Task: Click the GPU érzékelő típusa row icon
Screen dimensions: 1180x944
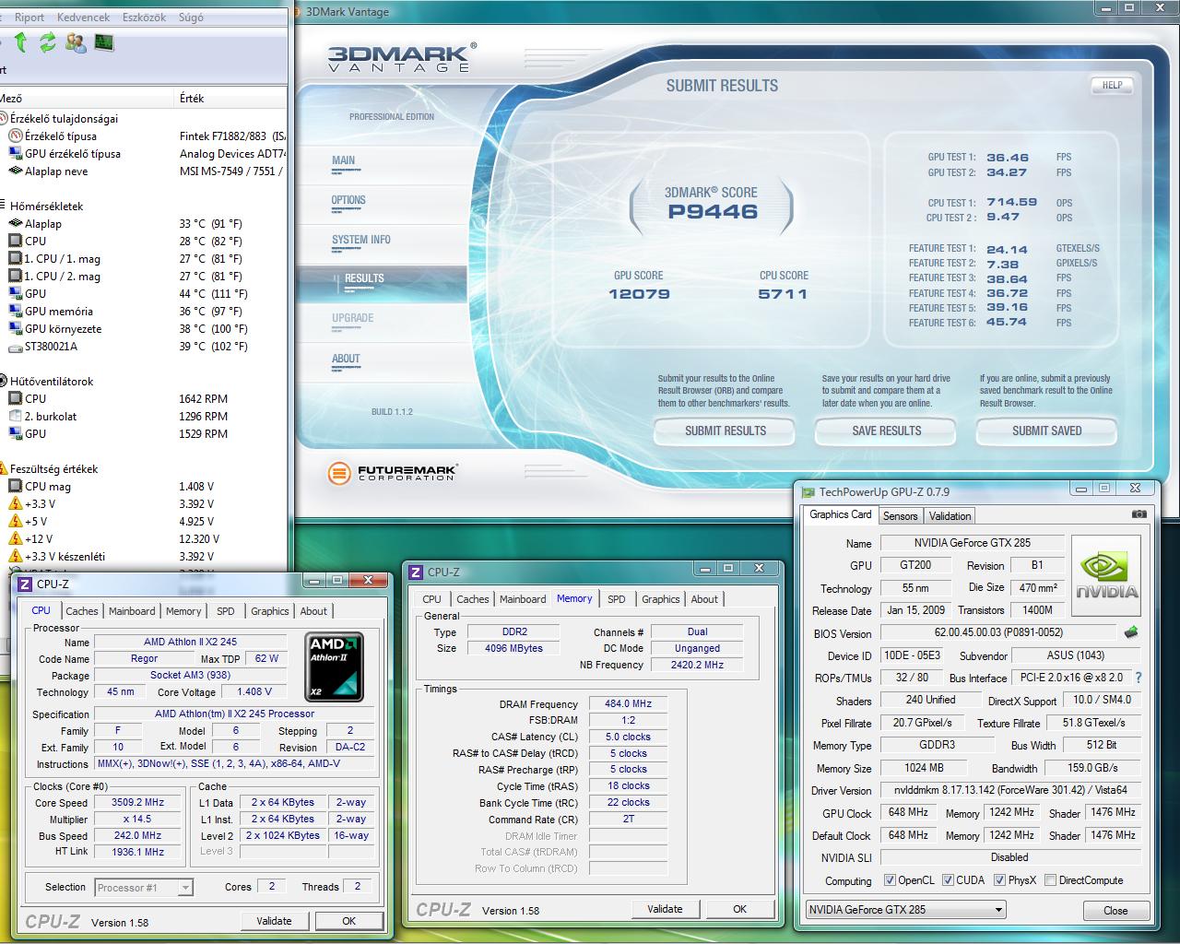Action: pyautogui.click(x=16, y=154)
